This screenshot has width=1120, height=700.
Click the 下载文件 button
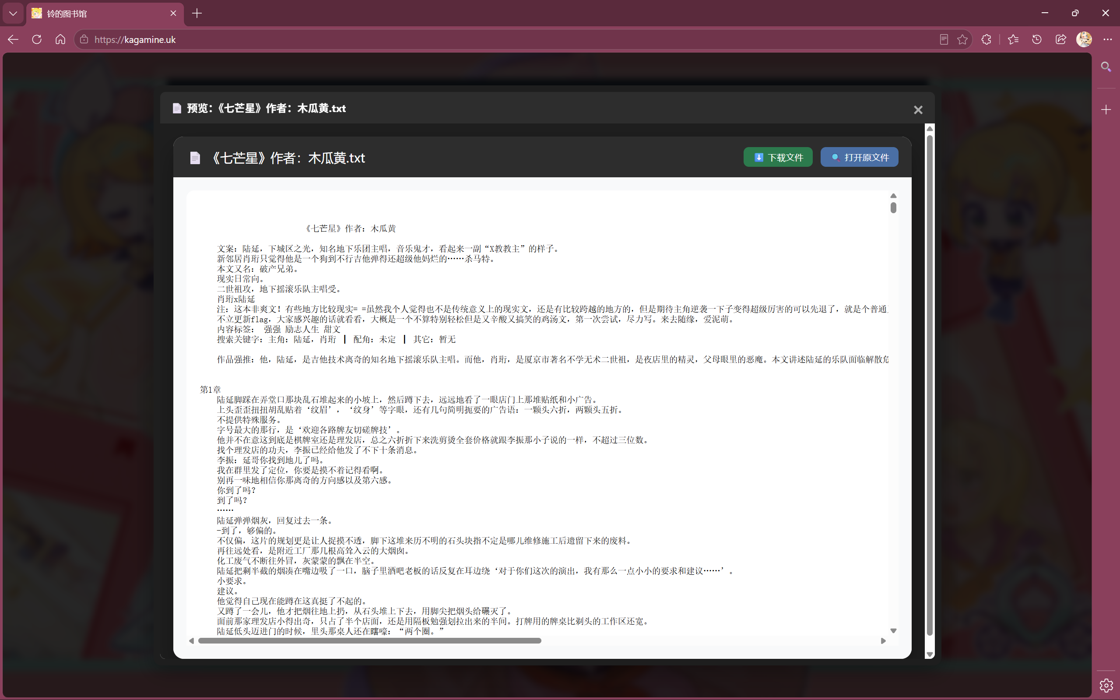click(777, 158)
